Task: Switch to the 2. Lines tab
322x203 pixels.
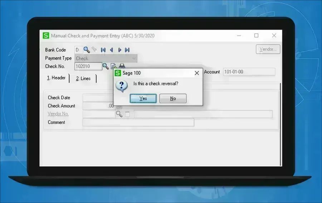Action: tap(83, 78)
